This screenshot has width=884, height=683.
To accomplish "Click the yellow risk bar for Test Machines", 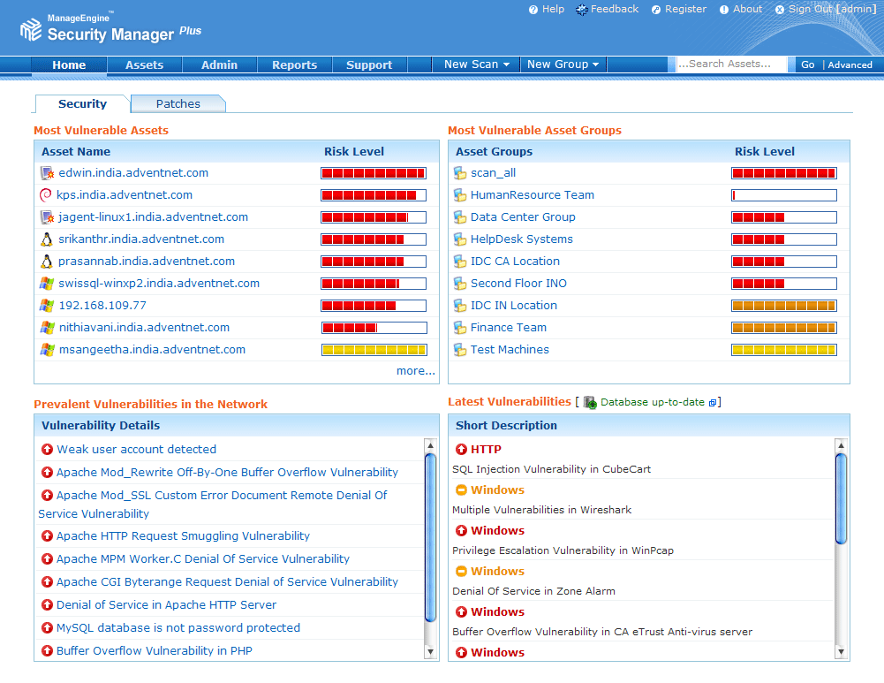I will [783, 350].
